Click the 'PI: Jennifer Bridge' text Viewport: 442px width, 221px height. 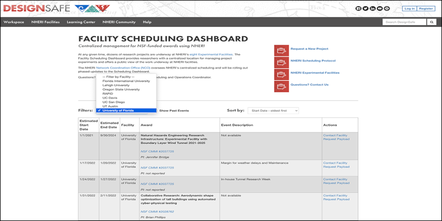(x=155, y=157)
